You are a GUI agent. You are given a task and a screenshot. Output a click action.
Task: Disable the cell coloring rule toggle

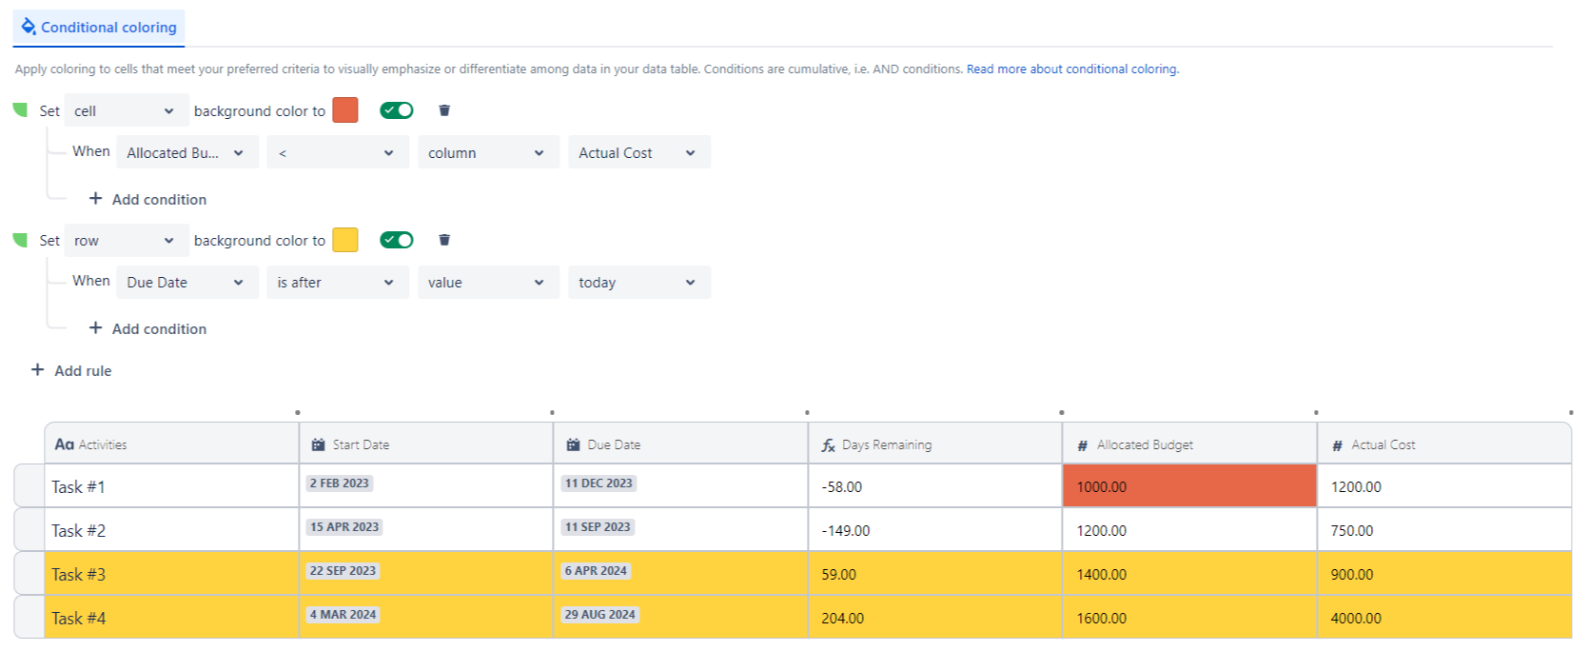(396, 110)
